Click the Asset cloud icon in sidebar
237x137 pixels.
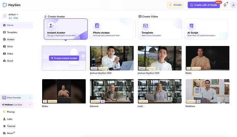point(4,61)
